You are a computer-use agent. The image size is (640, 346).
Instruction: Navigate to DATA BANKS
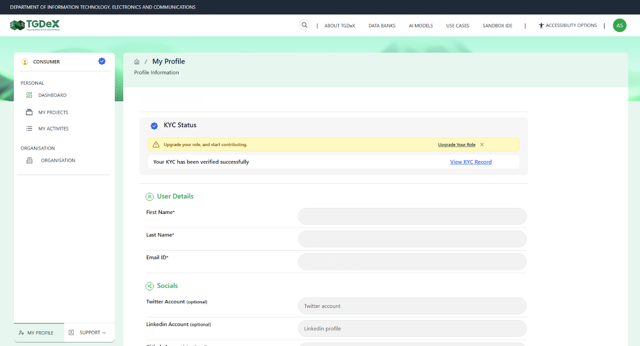coord(382,26)
